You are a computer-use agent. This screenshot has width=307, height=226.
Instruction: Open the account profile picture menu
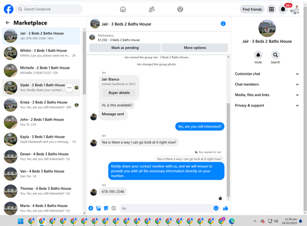point(295,9)
